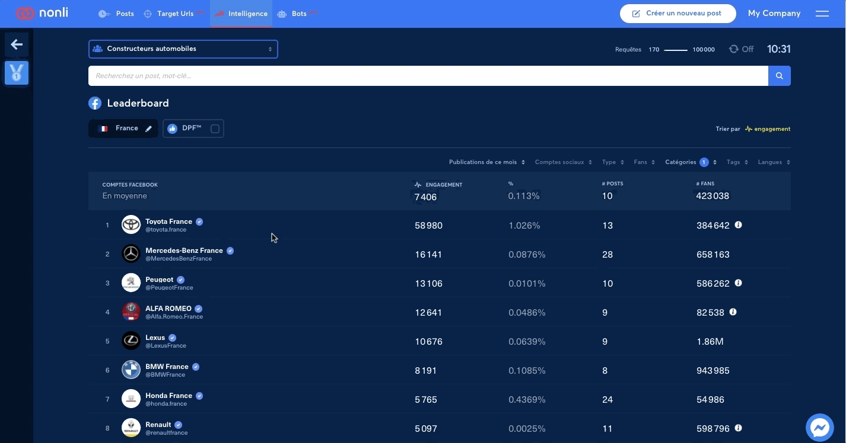Open the Bots tab

[x=298, y=14]
